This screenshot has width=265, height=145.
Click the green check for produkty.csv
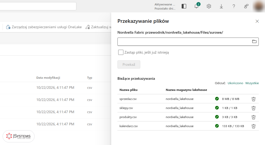[x=217, y=117]
